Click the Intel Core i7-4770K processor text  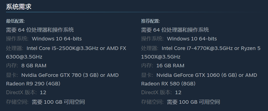(x=197, y=48)
